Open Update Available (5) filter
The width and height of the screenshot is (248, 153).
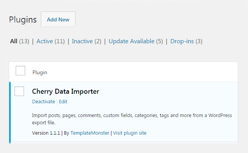[x=136, y=41]
